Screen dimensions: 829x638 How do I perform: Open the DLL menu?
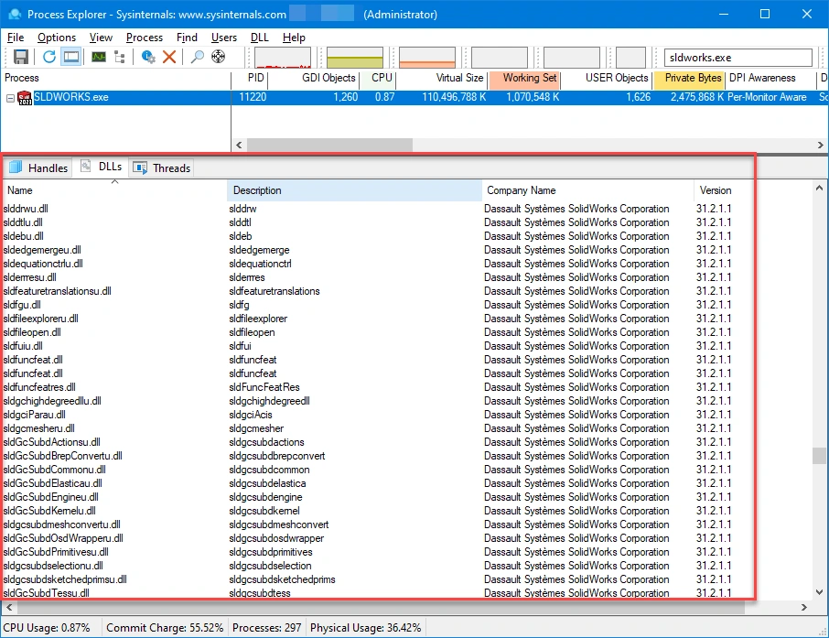pyautogui.click(x=260, y=38)
